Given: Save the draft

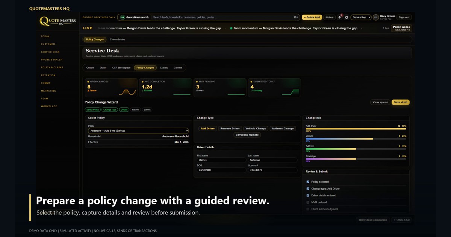Looking at the screenshot, I should pyautogui.click(x=401, y=102).
